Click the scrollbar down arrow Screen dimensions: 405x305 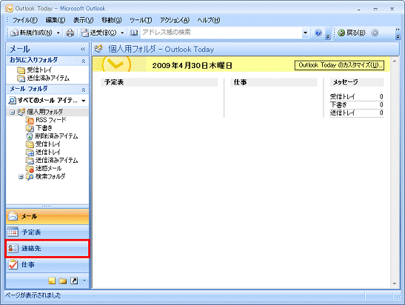(x=395, y=284)
